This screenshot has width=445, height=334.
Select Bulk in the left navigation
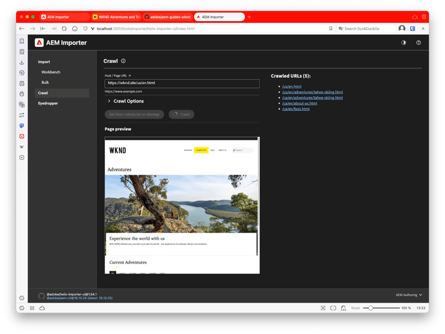click(x=45, y=82)
